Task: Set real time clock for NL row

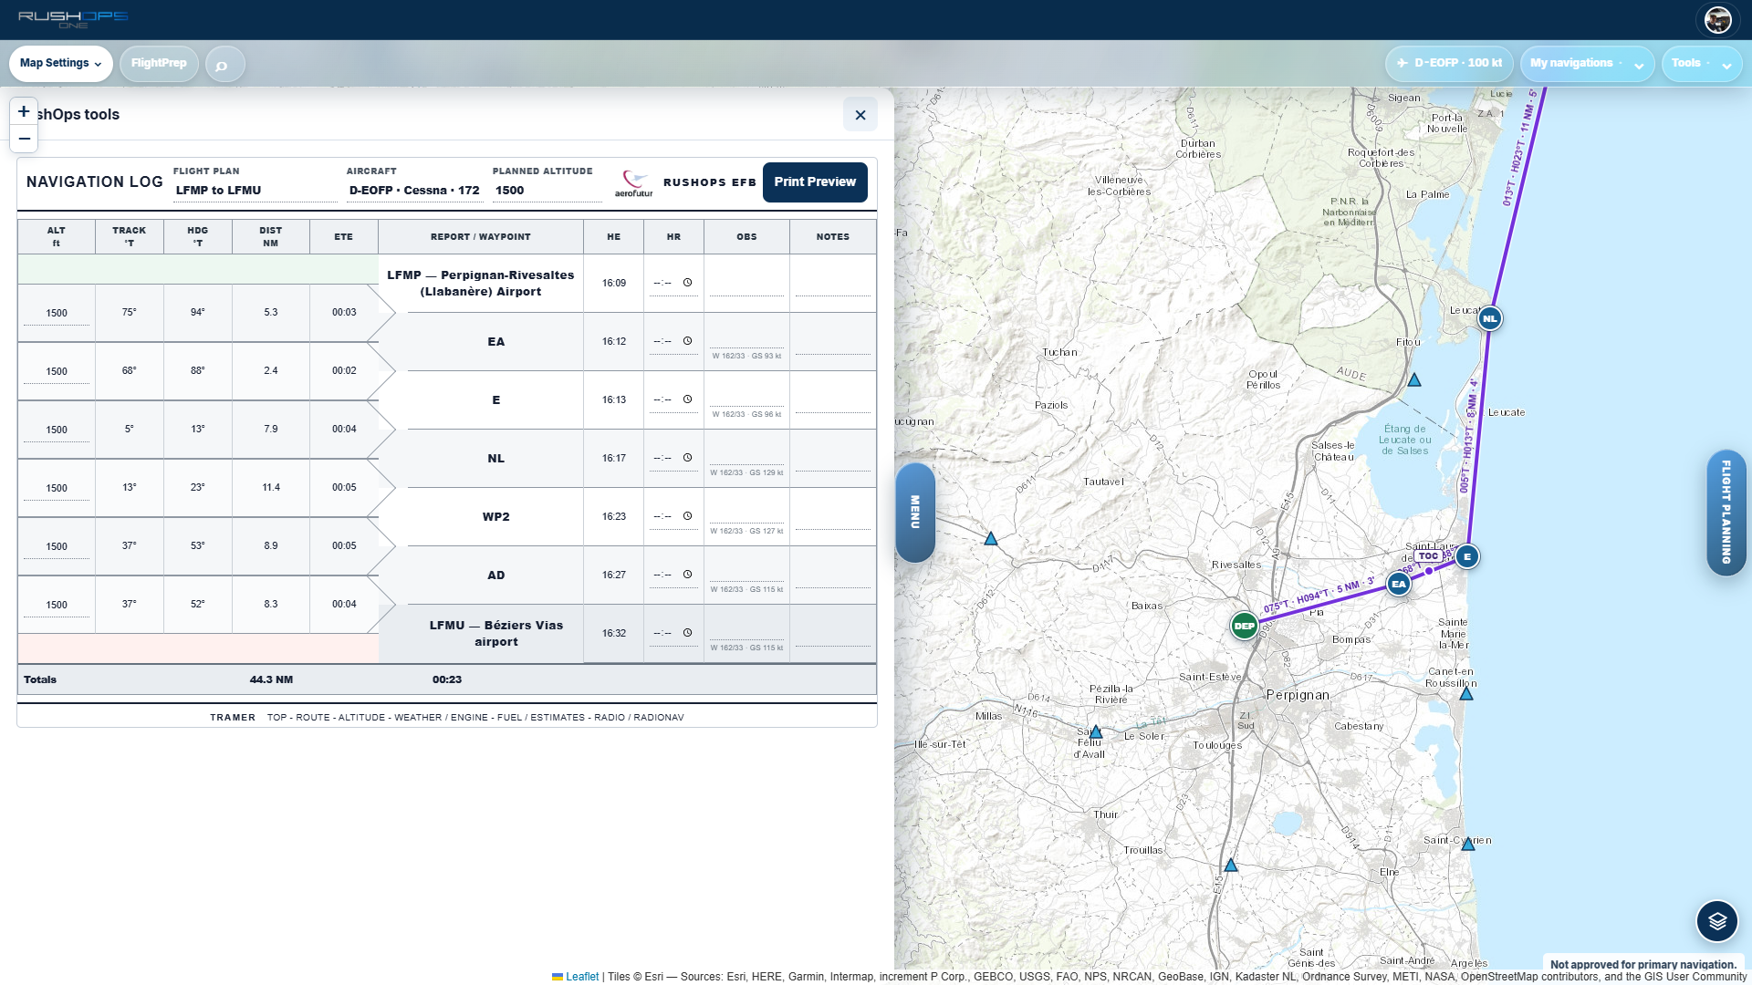Action: click(x=687, y=458)
